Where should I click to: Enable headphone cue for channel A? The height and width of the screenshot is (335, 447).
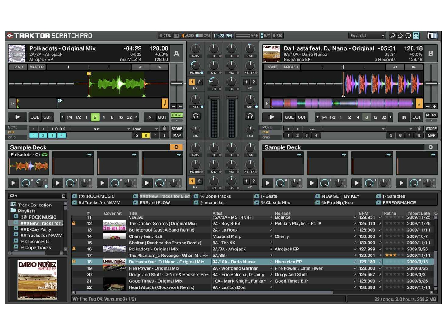196,116
